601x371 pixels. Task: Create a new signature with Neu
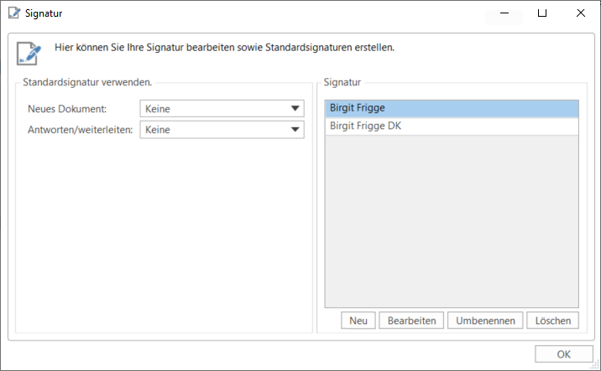pos(358,321)
